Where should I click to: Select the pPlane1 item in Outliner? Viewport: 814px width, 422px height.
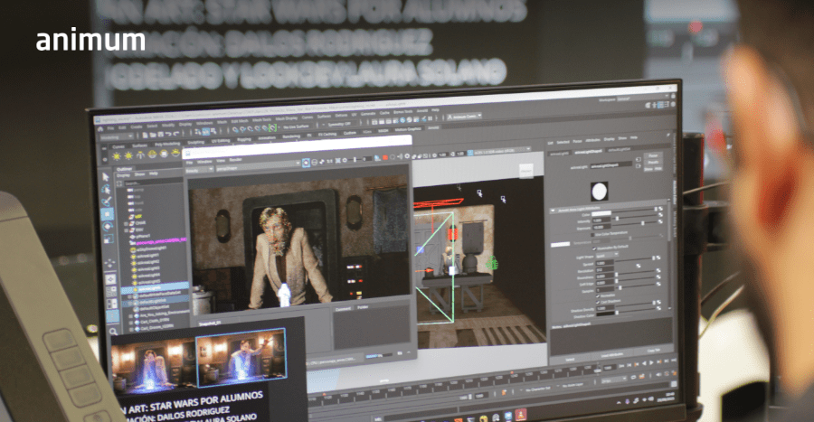pyautogui.click(x=143, y=235)
